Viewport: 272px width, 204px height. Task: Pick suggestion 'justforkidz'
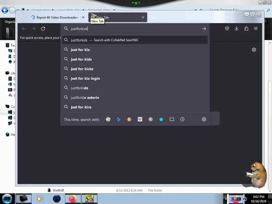pyautogui.click(x=135, y=88)
